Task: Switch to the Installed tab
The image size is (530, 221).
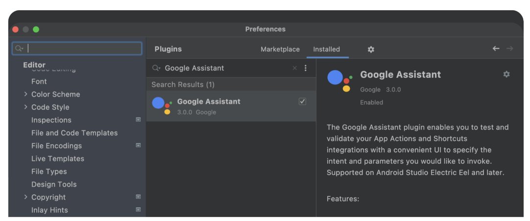Action: [x=327, y=49]
